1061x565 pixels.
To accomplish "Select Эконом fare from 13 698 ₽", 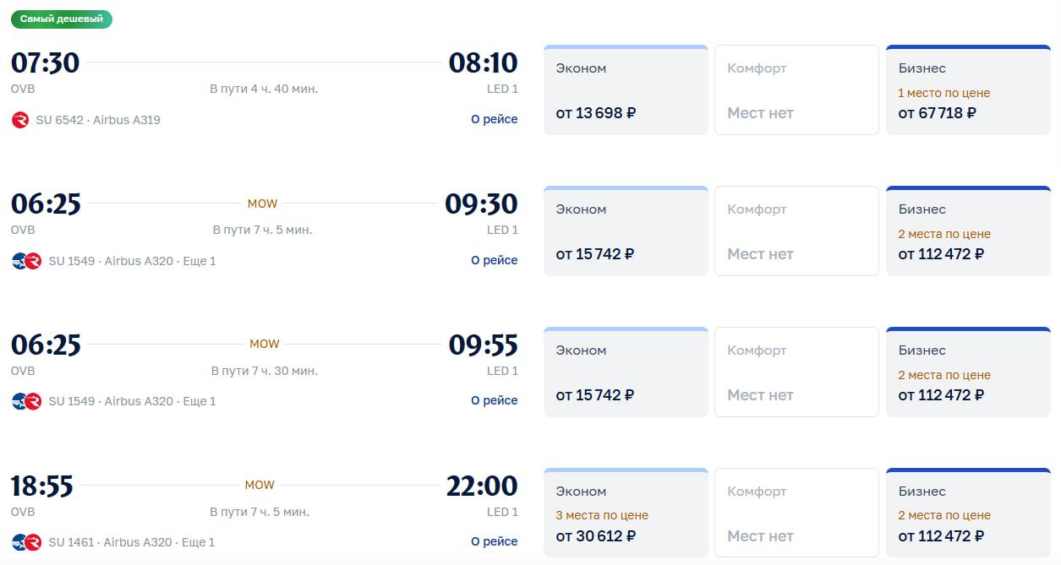I will pyautogui.click(x=626, y=90).
